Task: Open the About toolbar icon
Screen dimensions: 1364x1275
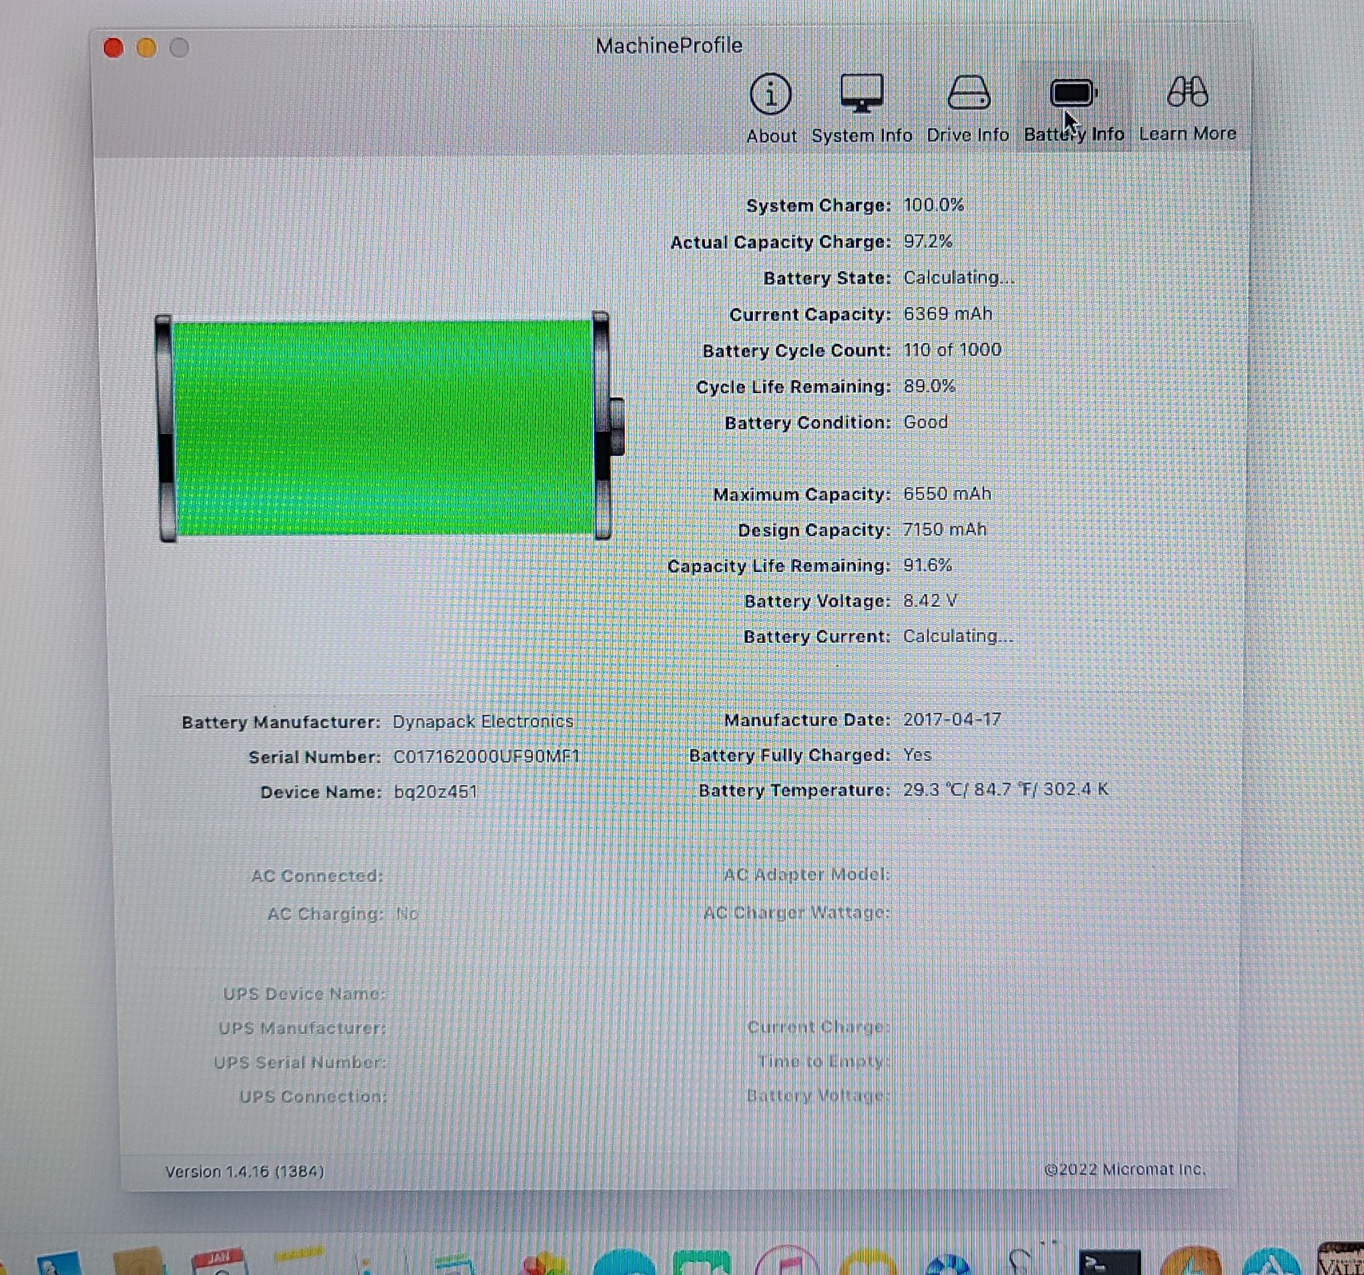Action: click(x=770, y=94)
